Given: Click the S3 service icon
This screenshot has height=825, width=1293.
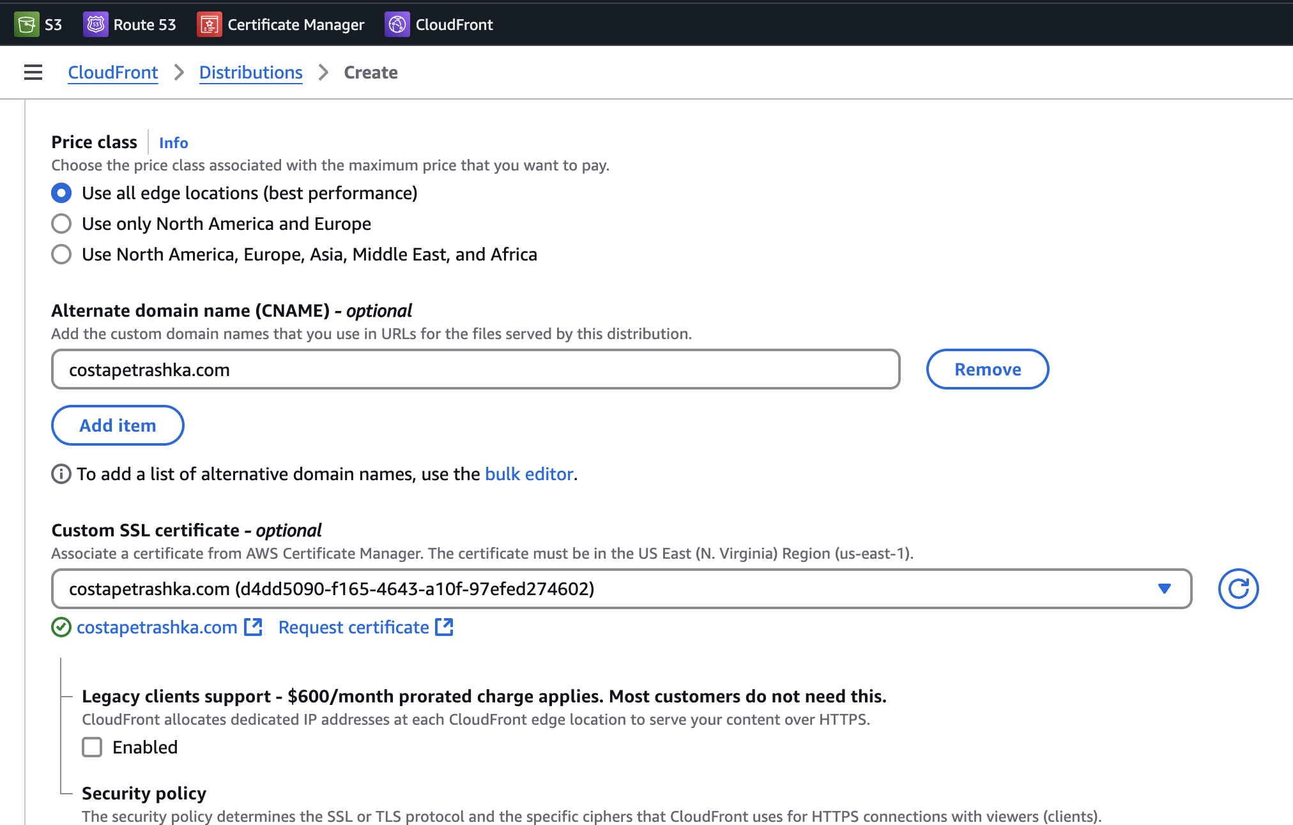Looking at the screenshot, I should click(x=26, y=24).
